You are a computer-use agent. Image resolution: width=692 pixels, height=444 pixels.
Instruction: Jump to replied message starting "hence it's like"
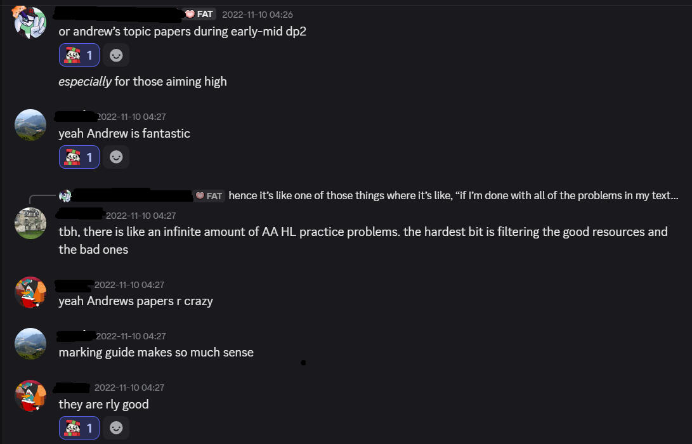click(x=453, y=195)
